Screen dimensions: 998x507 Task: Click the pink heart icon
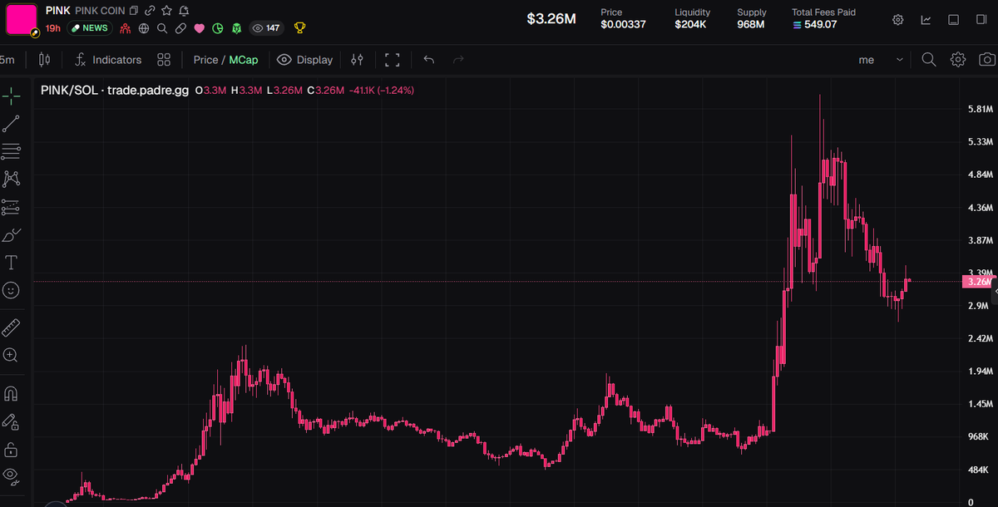point(200,28)
